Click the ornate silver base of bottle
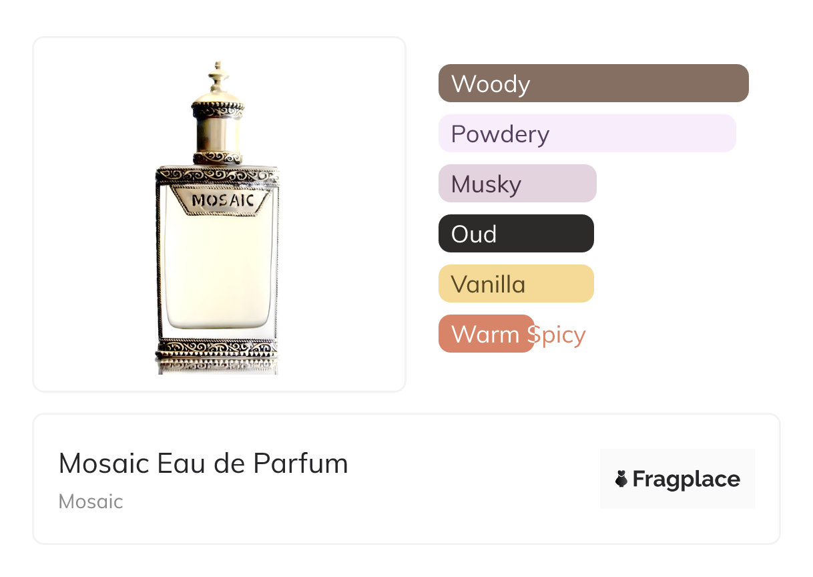813x577 pixels. [x=218, y=352]
